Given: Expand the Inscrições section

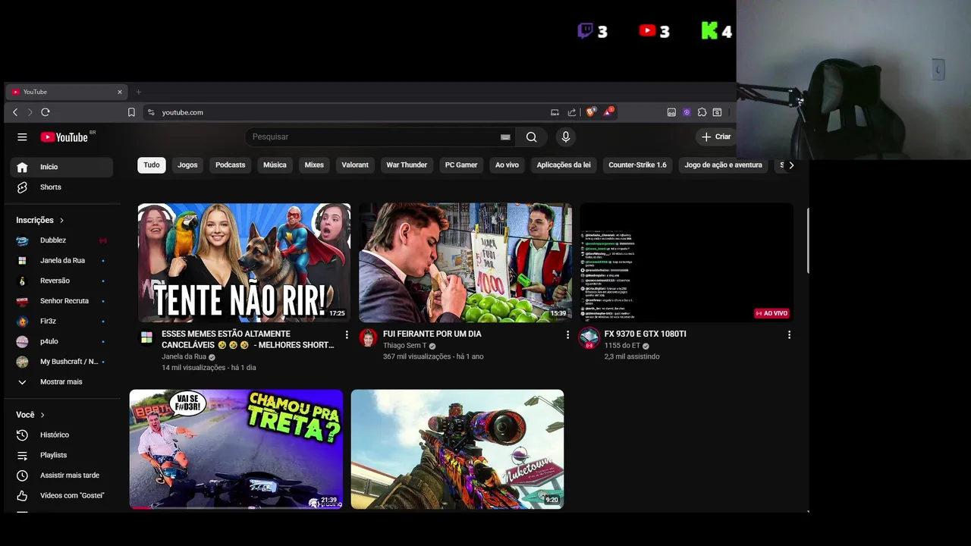Looking at the screenshot, I should 40,220.
